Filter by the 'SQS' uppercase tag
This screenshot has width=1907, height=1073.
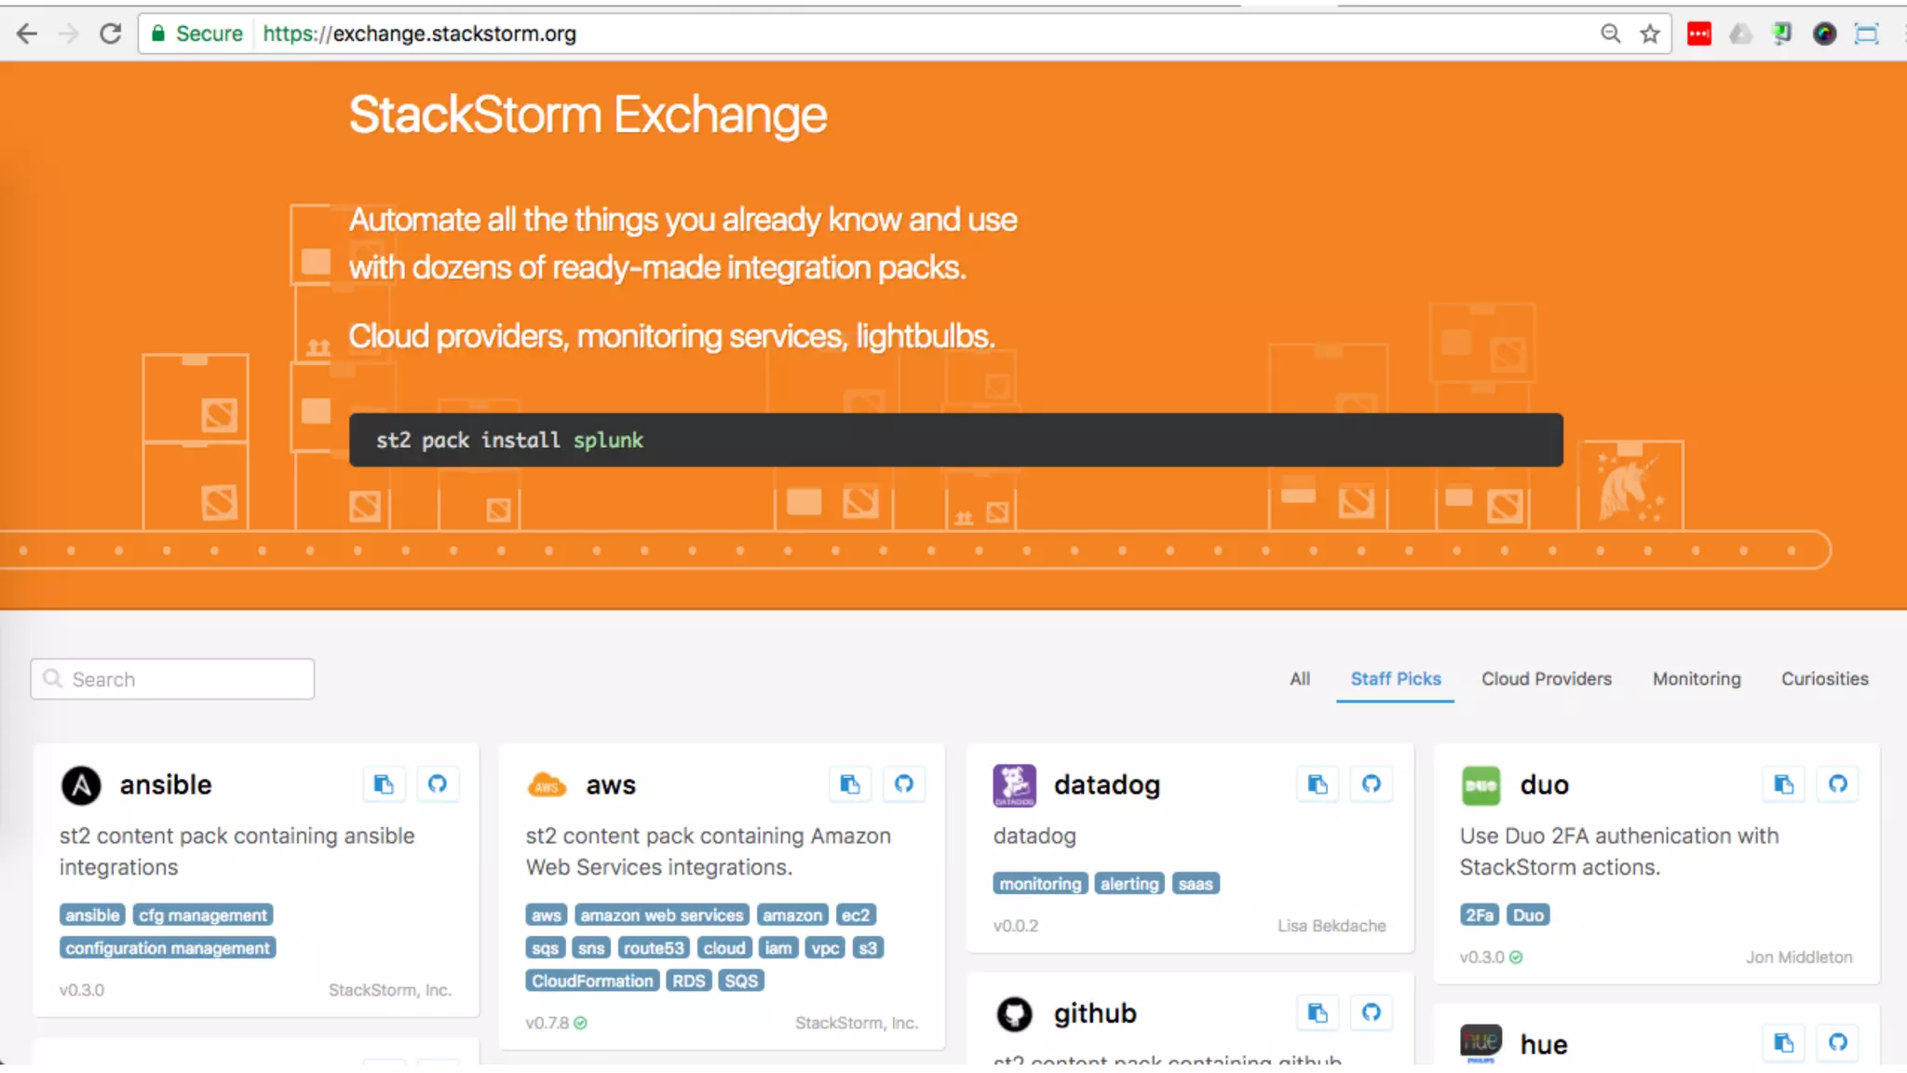tap(741, 980)
